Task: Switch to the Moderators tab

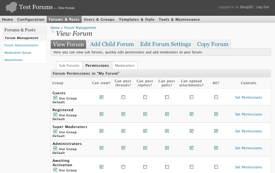Action: click(x=125, y=65)
